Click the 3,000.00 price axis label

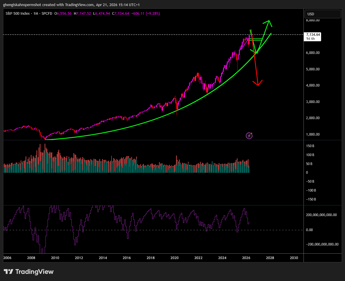(x=313, y=102)
